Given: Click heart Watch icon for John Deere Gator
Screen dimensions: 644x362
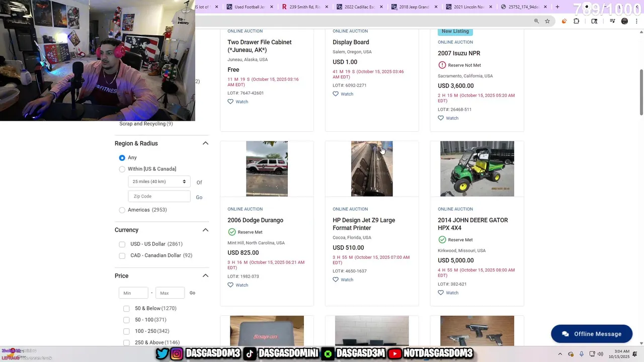Looking at the screenshot, I should 441,293.
